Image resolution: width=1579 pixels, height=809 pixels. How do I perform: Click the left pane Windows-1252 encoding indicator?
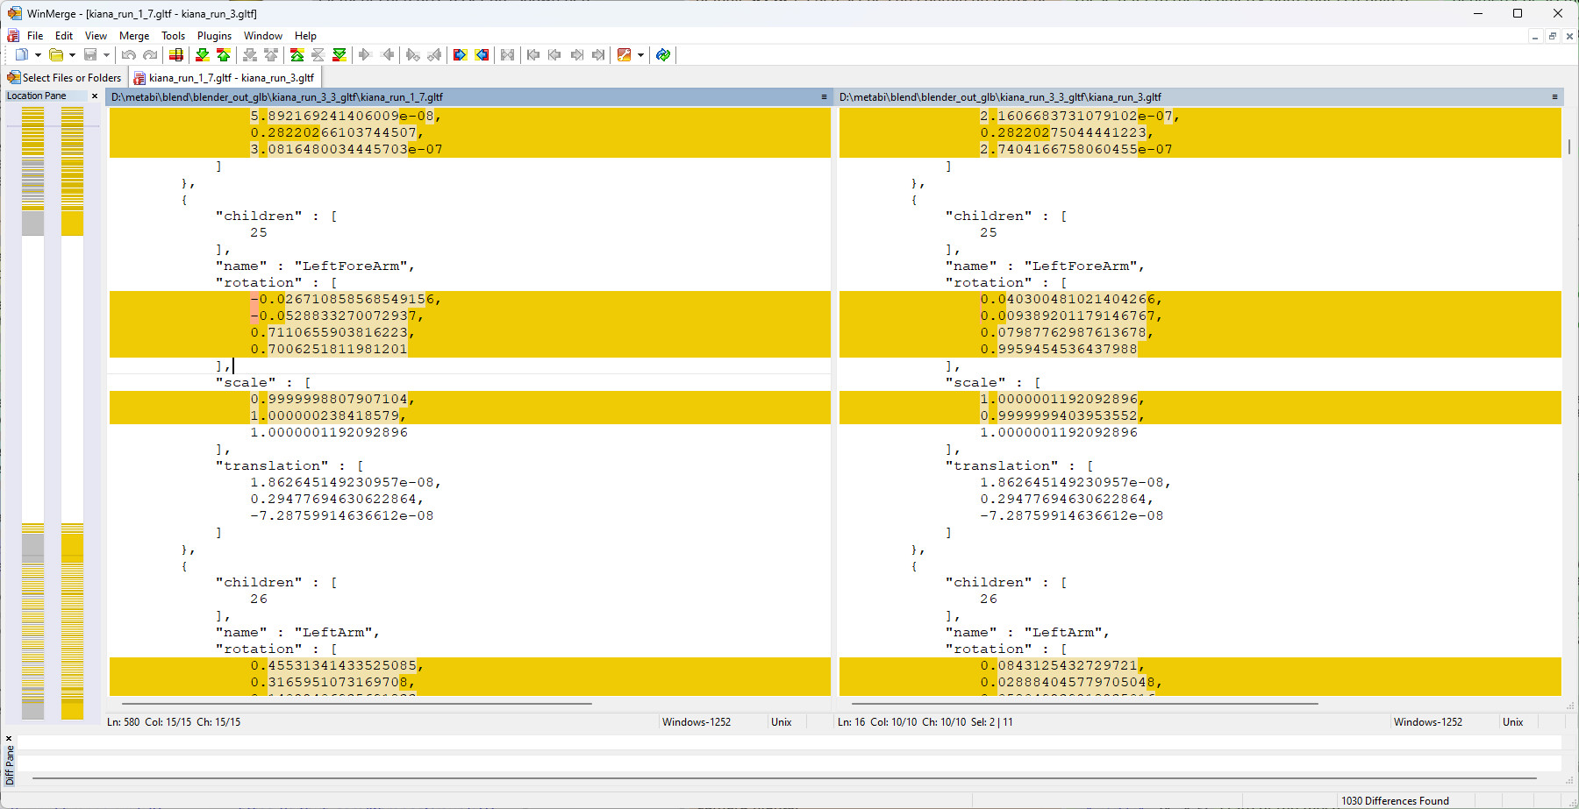697,722
